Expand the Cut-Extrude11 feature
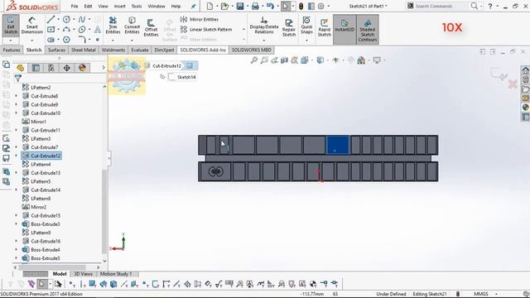This screenshot has width=530, height=298. [x=16, y=130]
